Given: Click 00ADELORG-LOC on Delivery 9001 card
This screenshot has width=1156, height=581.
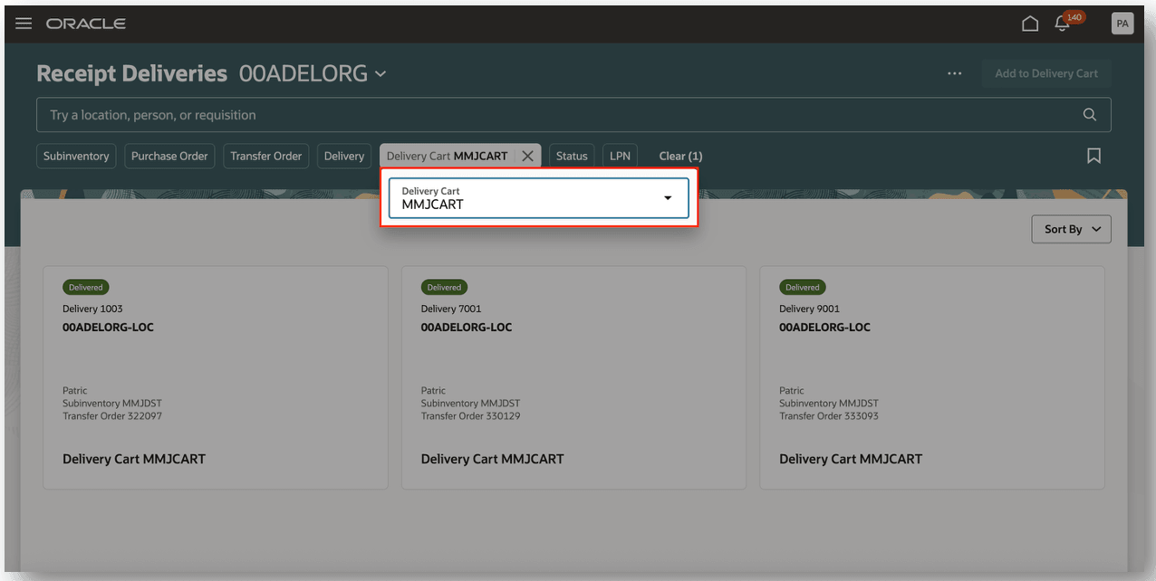Looking at the screenshot, I should (824, 327).
